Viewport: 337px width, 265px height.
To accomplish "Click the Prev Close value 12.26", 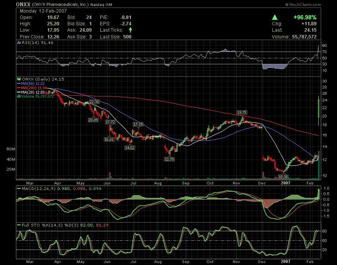I will pos(53,36).
